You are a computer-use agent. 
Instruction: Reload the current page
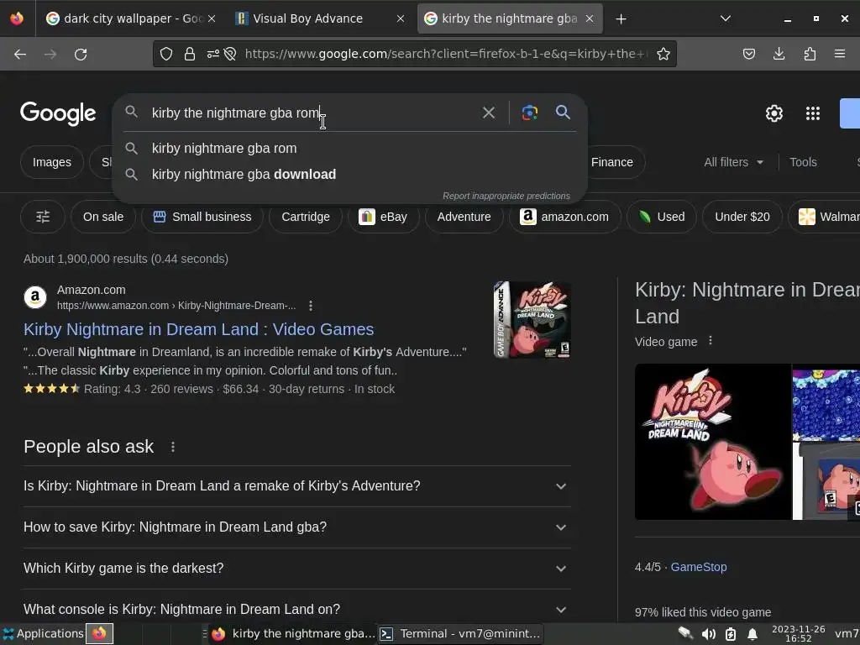(81, 54)
